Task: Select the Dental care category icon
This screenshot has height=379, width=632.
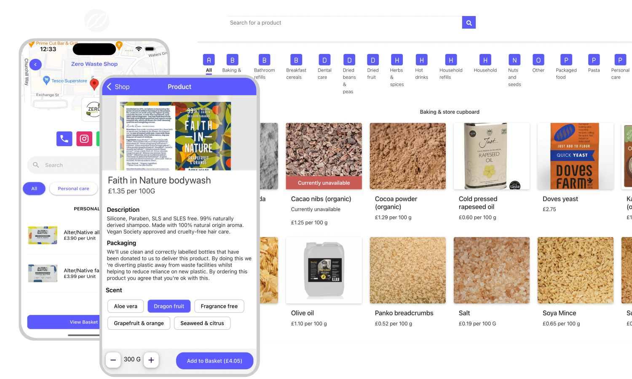Action: (x=324, y=60)
